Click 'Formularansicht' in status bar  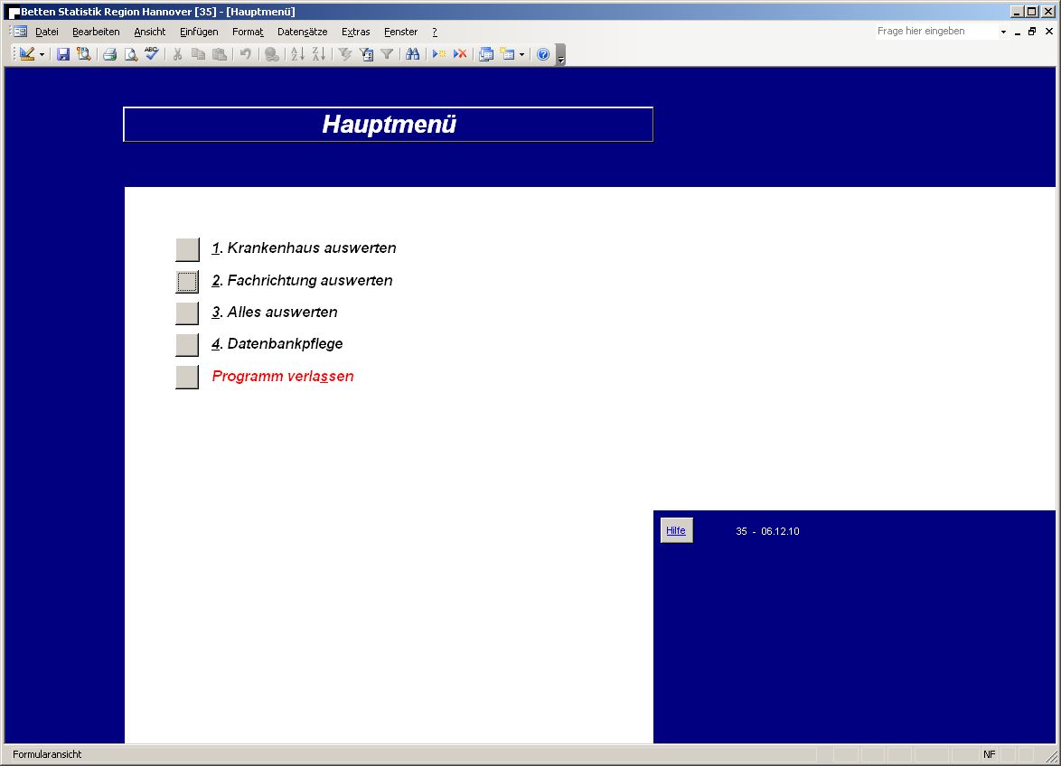tap(47, 754)
